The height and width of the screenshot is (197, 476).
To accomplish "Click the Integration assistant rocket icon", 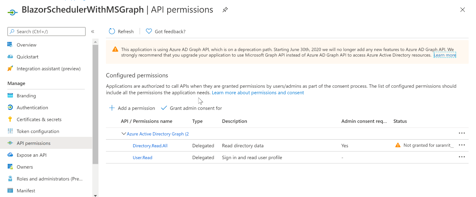I will [x=10, y=69].
